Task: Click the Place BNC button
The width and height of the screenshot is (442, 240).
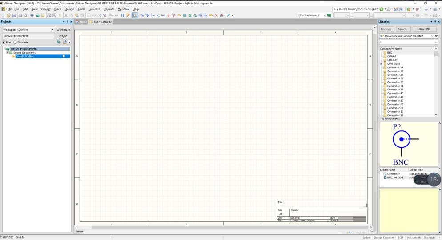Action: [424, 29]
